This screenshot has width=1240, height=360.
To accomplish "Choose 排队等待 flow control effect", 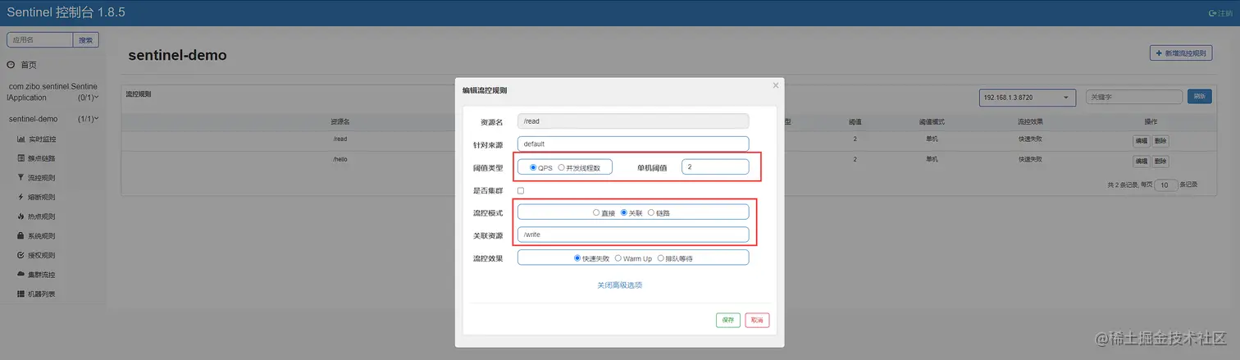I will click(661, 258).
